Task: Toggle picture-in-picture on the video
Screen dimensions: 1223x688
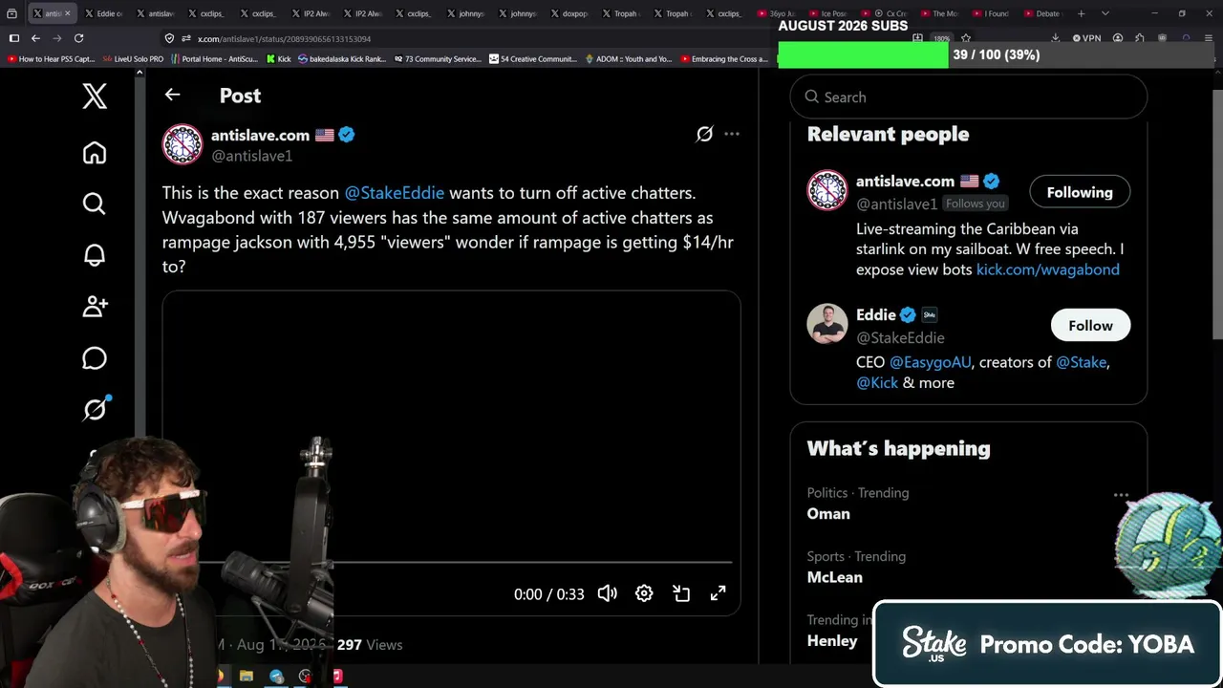Action: click(681, 593)
